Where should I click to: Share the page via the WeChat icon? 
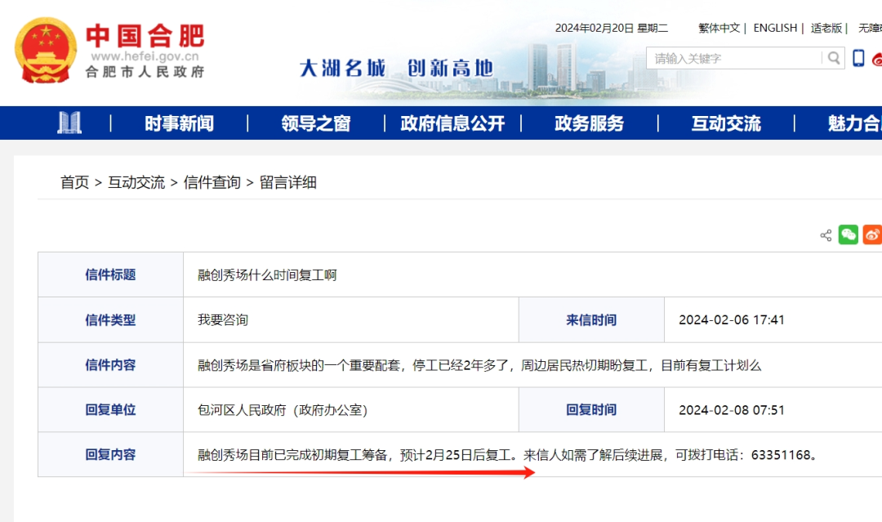coord(849,234)
